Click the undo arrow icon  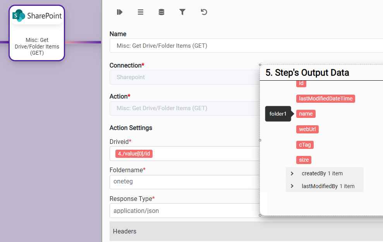tap(204, 12)
